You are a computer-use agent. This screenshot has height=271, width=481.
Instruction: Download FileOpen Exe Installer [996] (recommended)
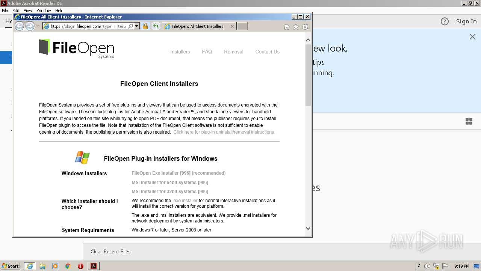(x=178, y=173)
